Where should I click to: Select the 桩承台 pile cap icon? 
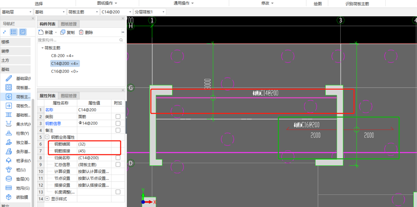point(9,161)
